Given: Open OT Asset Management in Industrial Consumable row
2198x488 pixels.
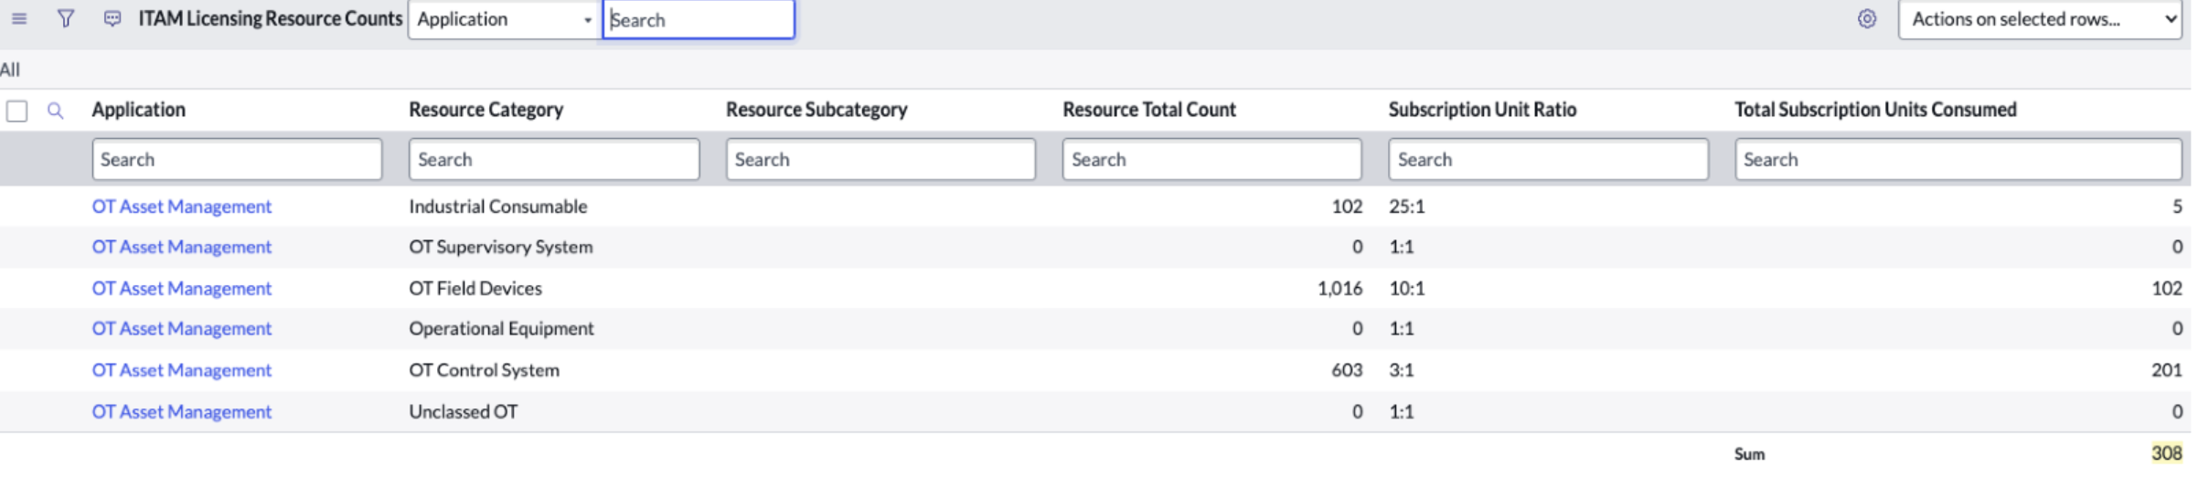Looking at the screenshot, I should point(182,207).
